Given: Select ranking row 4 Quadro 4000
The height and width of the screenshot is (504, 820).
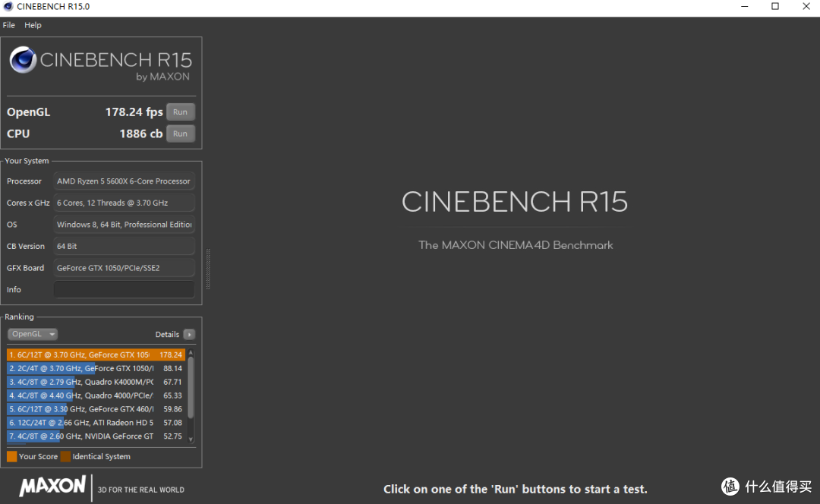Looking at the screenshot, I should tap(96, 395).
